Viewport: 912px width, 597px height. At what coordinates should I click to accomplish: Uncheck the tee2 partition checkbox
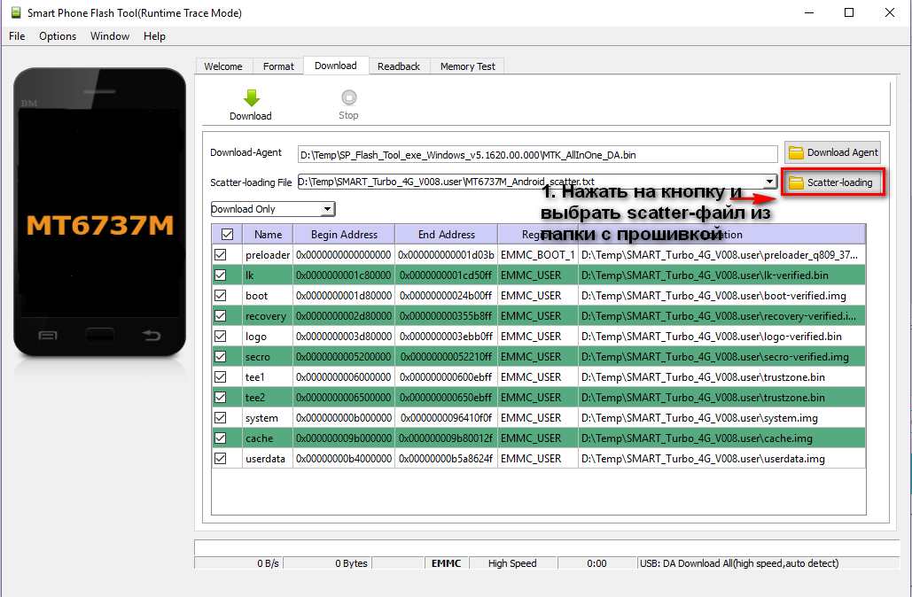pos(221,397)
